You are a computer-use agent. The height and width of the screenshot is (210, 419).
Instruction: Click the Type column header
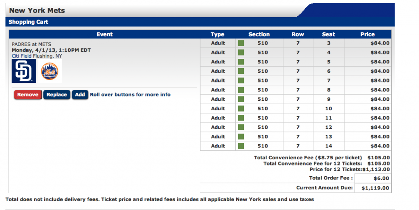point(218,34)
